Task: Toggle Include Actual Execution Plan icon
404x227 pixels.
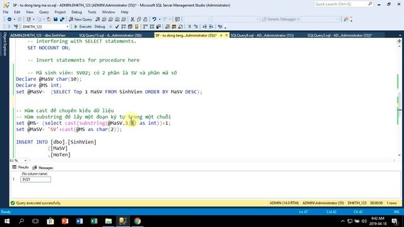Action: click(145, 26)
